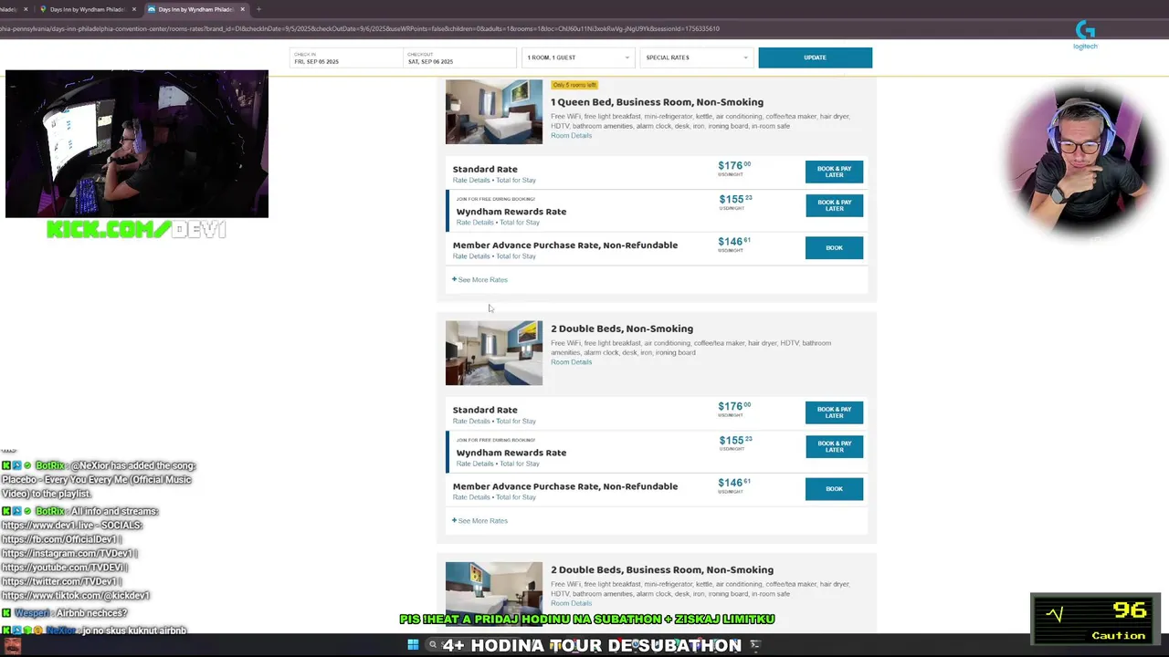Click the browser address bar URL

[x=360, y=28]
